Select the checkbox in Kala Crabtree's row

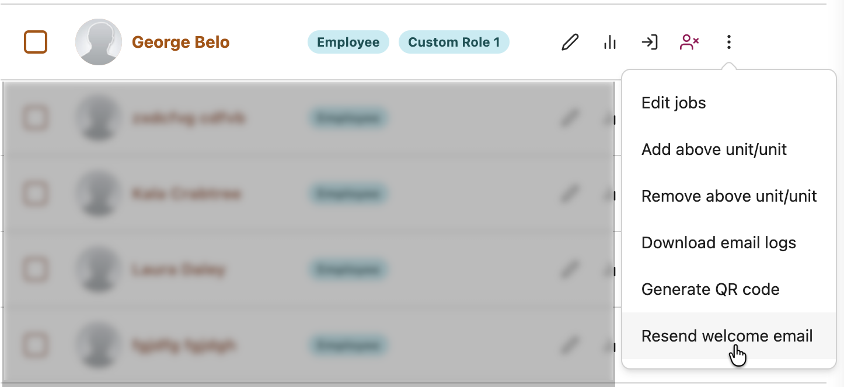(x=36, y=193)
